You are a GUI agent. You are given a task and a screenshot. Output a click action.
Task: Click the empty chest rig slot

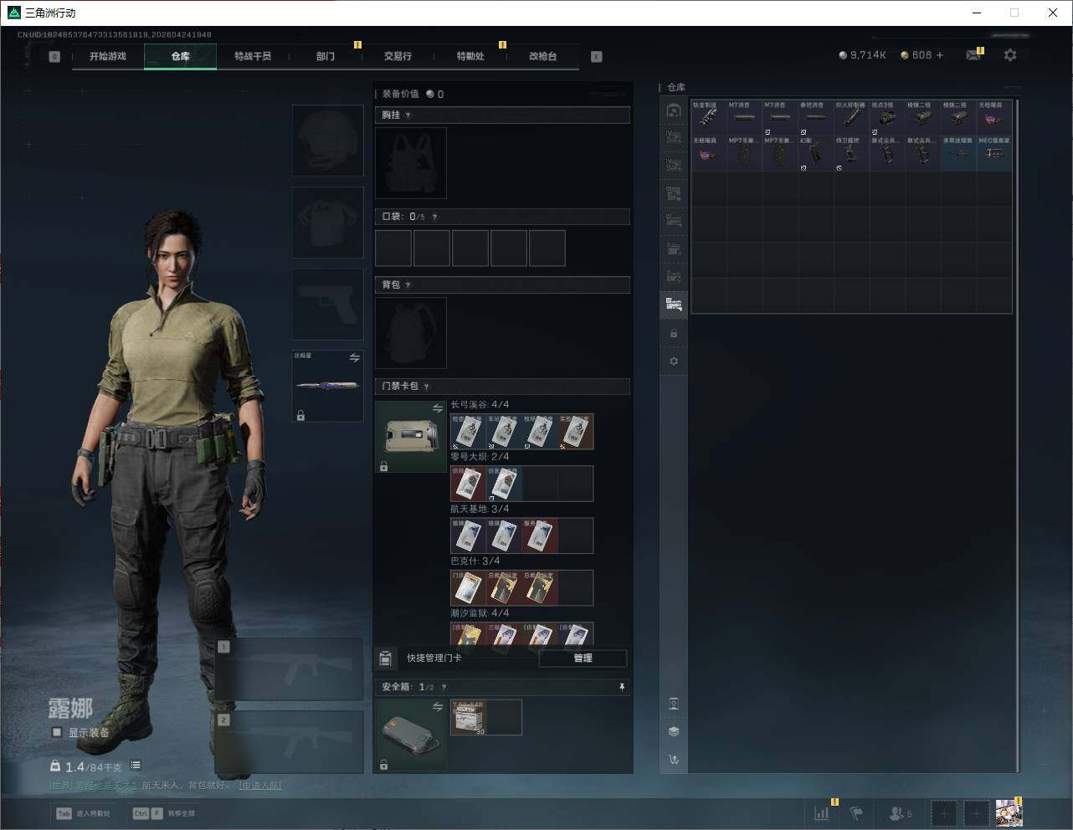[x=411, y=163]
